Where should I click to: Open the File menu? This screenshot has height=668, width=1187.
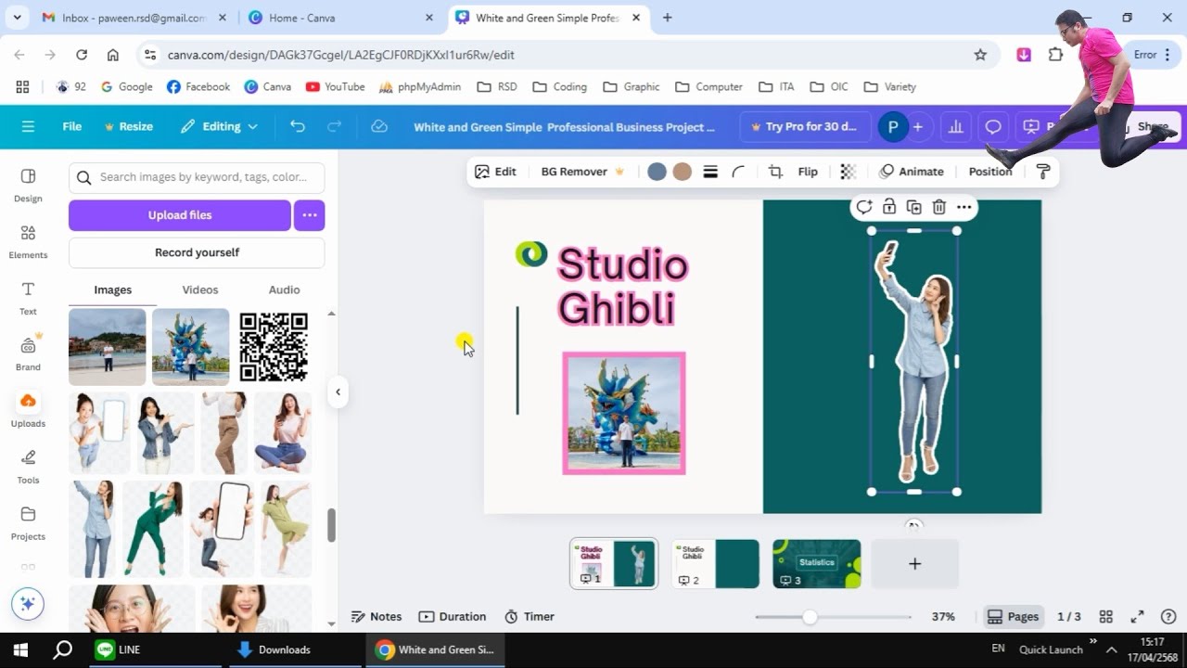click(71, 126)
